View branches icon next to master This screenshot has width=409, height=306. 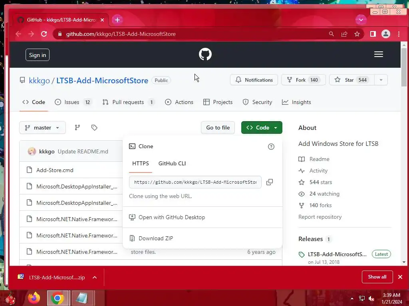coord(77,127)
